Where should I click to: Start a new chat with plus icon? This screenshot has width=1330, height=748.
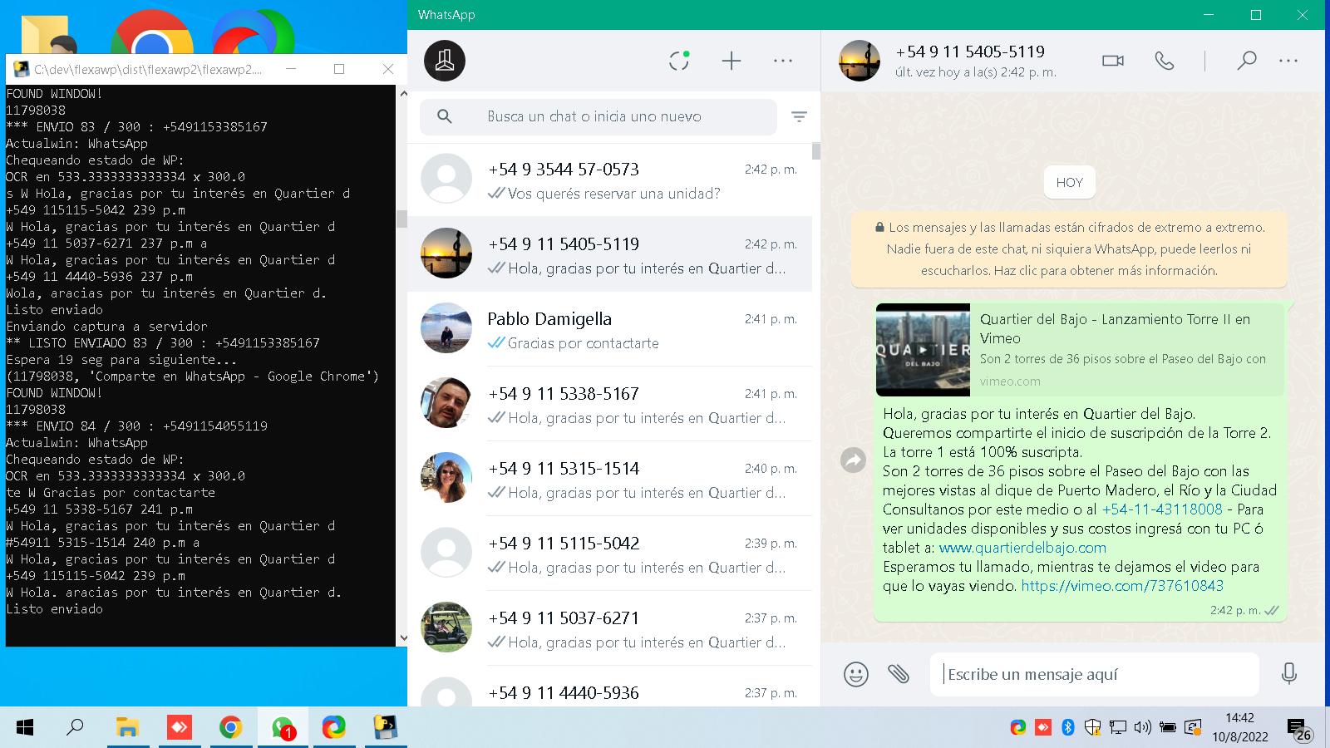[x=731, y=61]
